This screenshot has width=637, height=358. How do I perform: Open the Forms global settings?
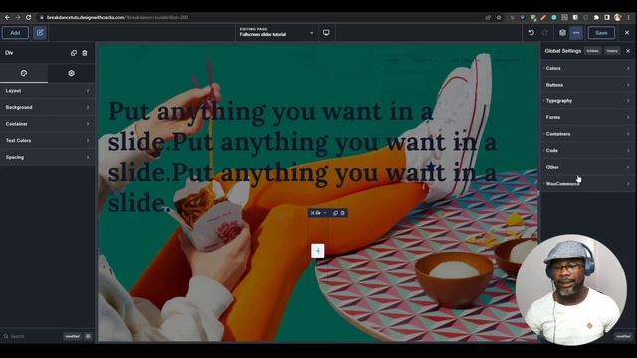coord(587,117)
